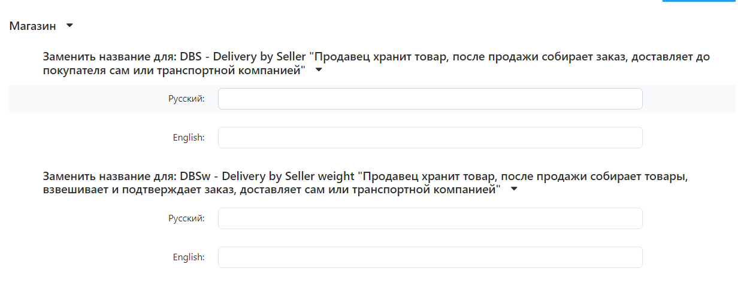
Task: Focus the English field under DBSw heading
Action: [x=430, y=257]
